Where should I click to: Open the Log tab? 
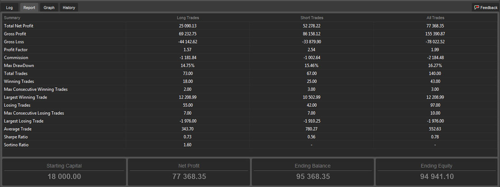pos(9,8)
